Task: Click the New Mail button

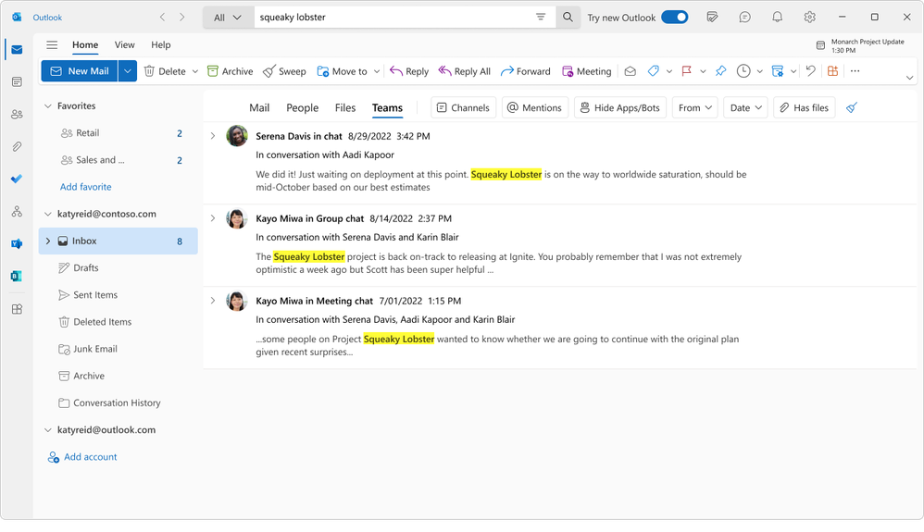Action: click(x=80, y=71)
